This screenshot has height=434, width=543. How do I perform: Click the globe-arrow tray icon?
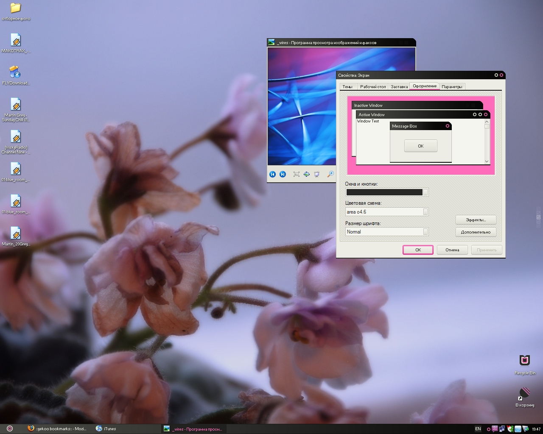coord(525,429)
